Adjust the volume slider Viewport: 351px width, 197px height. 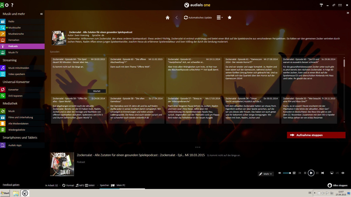coord(287,173)
